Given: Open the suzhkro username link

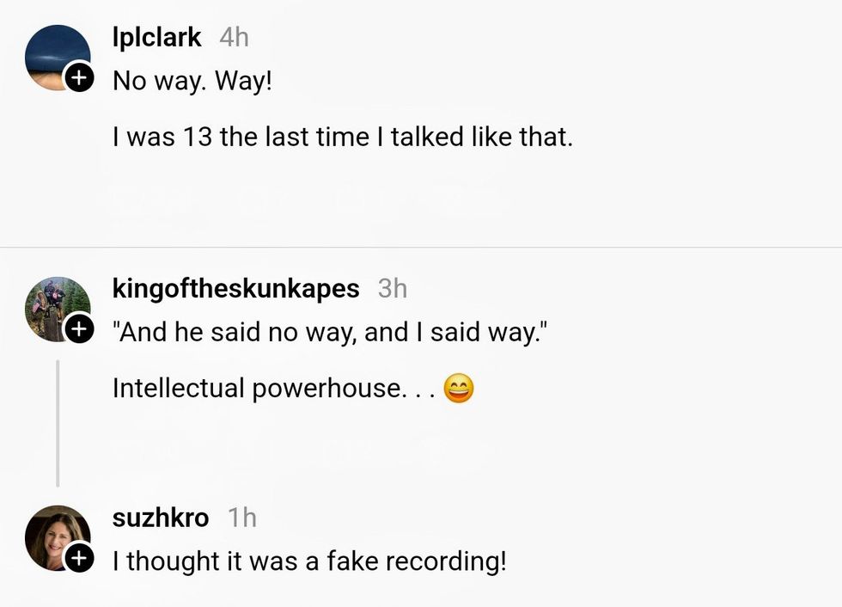Looking at the screenshot, I should click(161, 518).
